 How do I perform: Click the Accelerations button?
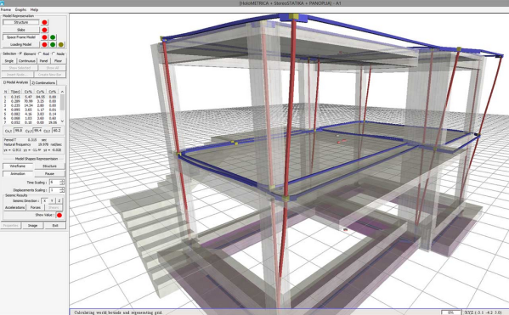pyautogui.click(x=14, y=208)
